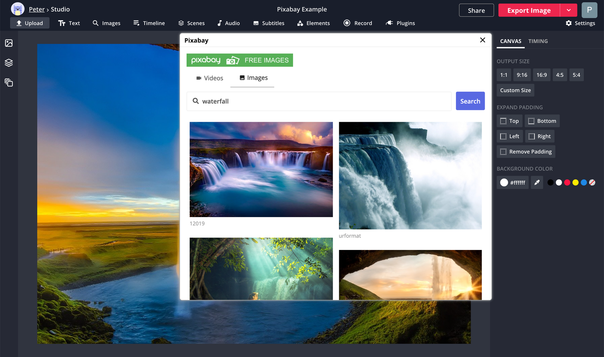Open Custom Size options
604x357 pixels.
pyautogui.click(x=515, y=90)
